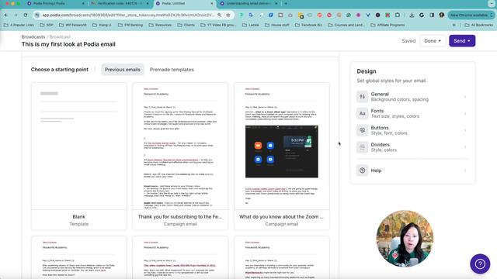Click the blue V extension icon

tap(368, 15)
